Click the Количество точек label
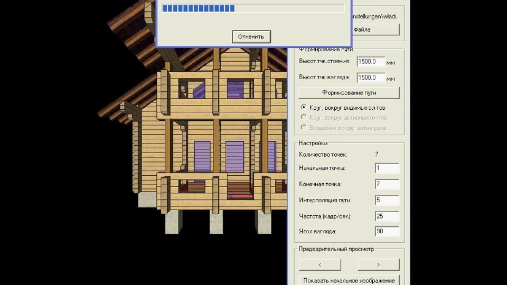This screenshot has width=507, height=285. [x=323, y=154]
